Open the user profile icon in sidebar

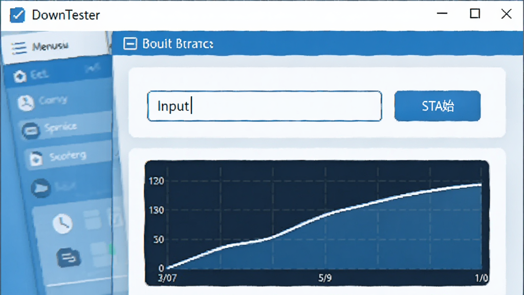pyautogui.click(x=26, y=102)
